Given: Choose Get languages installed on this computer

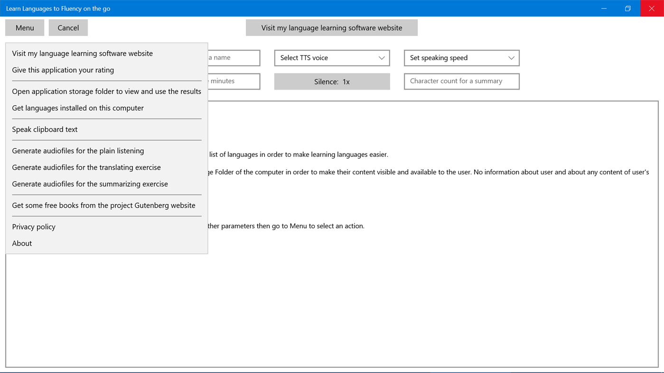Looking at the screenshot, I should point(77,108).
